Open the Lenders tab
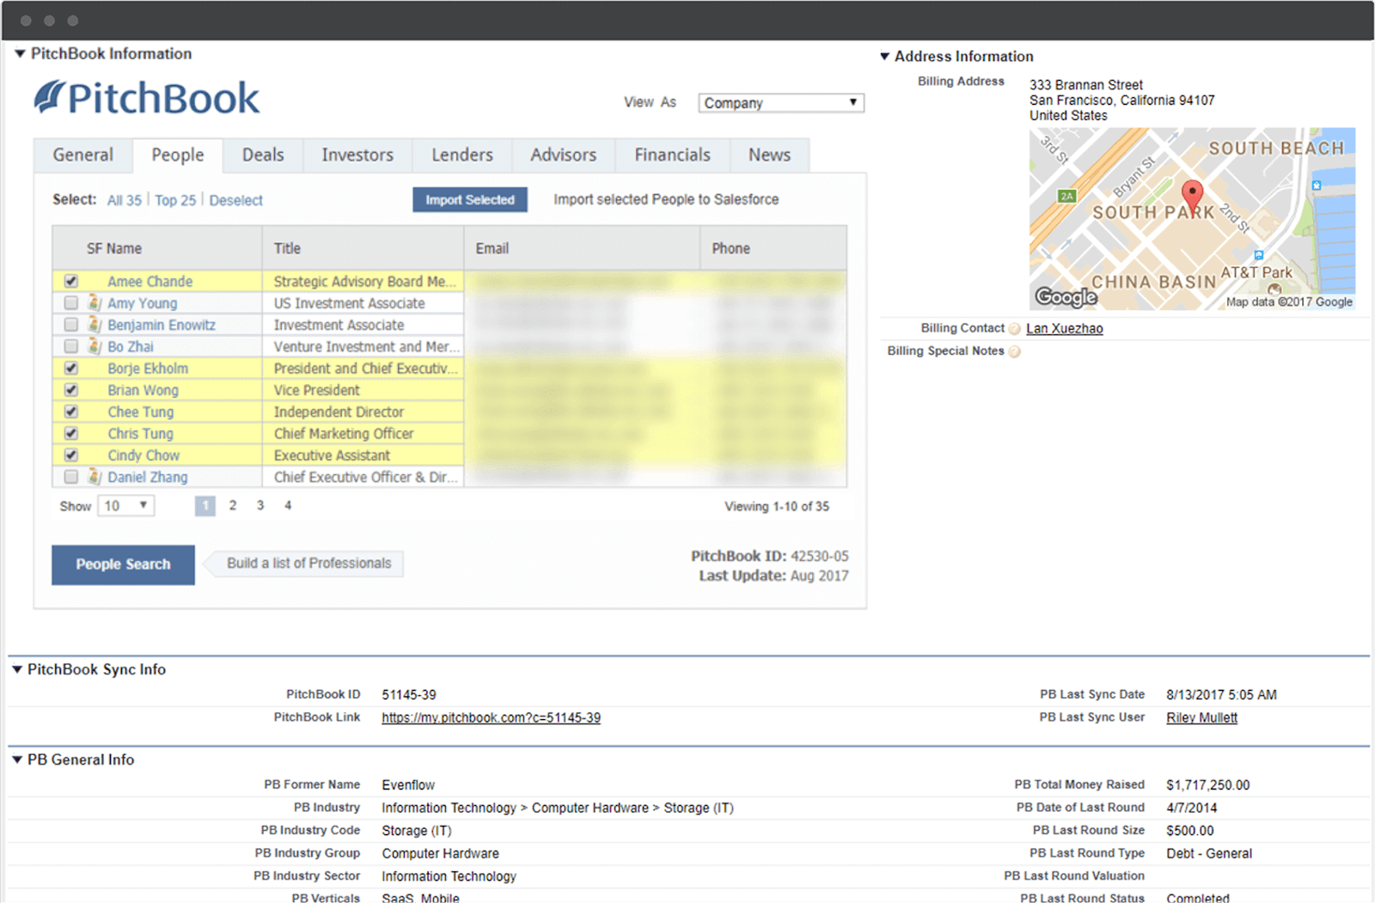The width and height of the screenshot is (1375, 903). click(x=462, y=156)
